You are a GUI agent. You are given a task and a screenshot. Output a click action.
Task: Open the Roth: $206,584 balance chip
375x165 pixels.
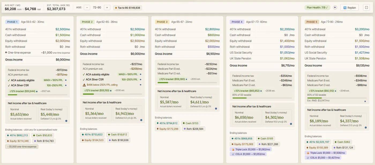[194, 129]
